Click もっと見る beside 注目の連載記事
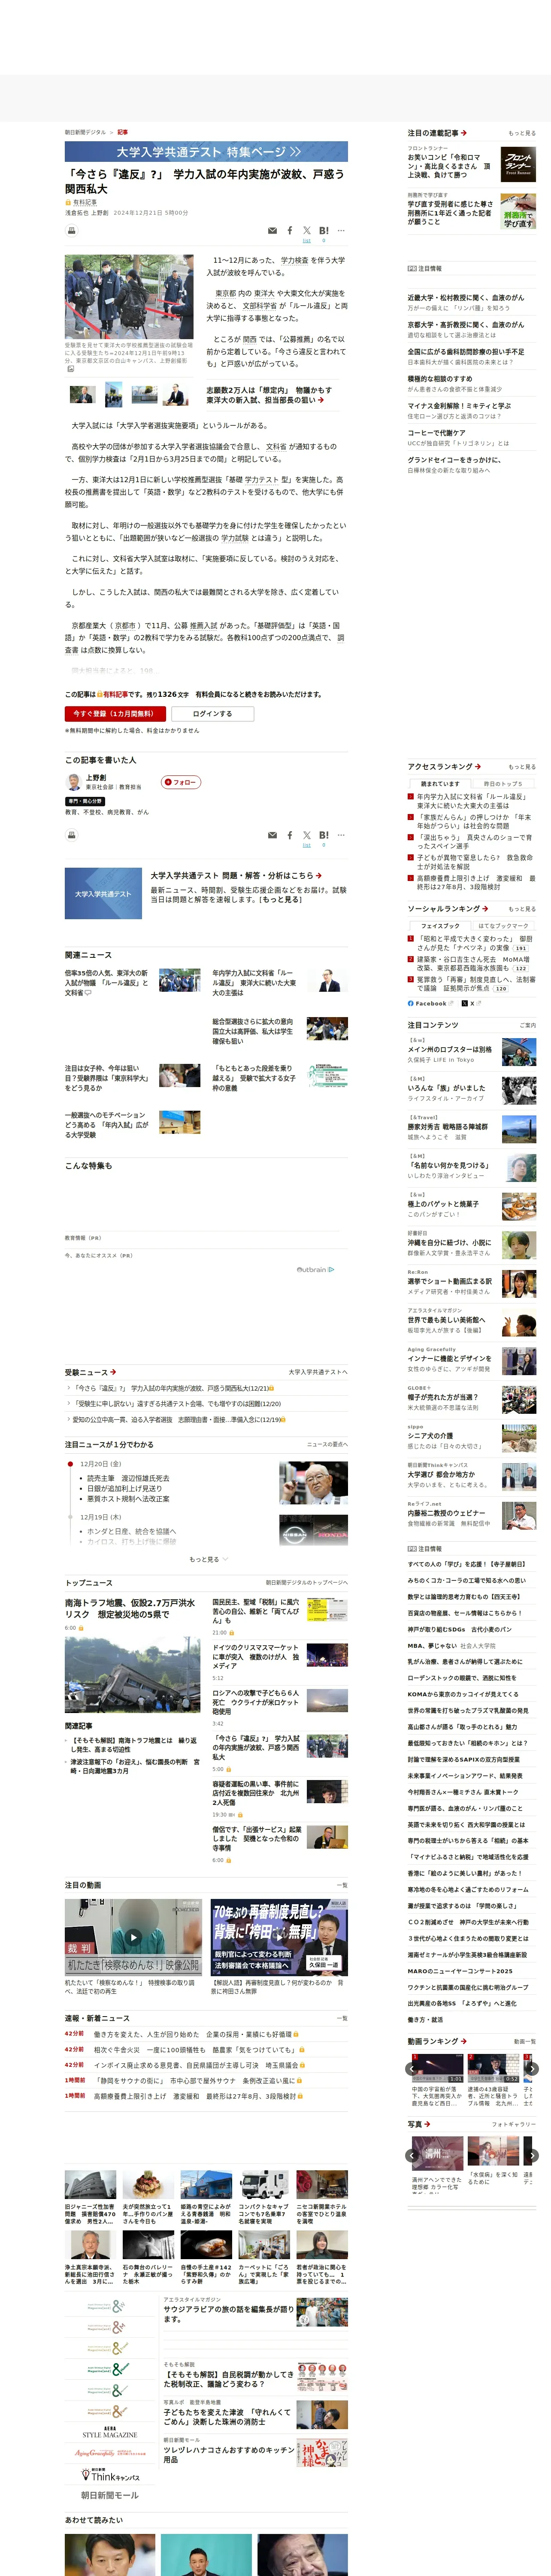Image resolution: width=551 pixels, height=2576 pixels. tap(521, 133)
